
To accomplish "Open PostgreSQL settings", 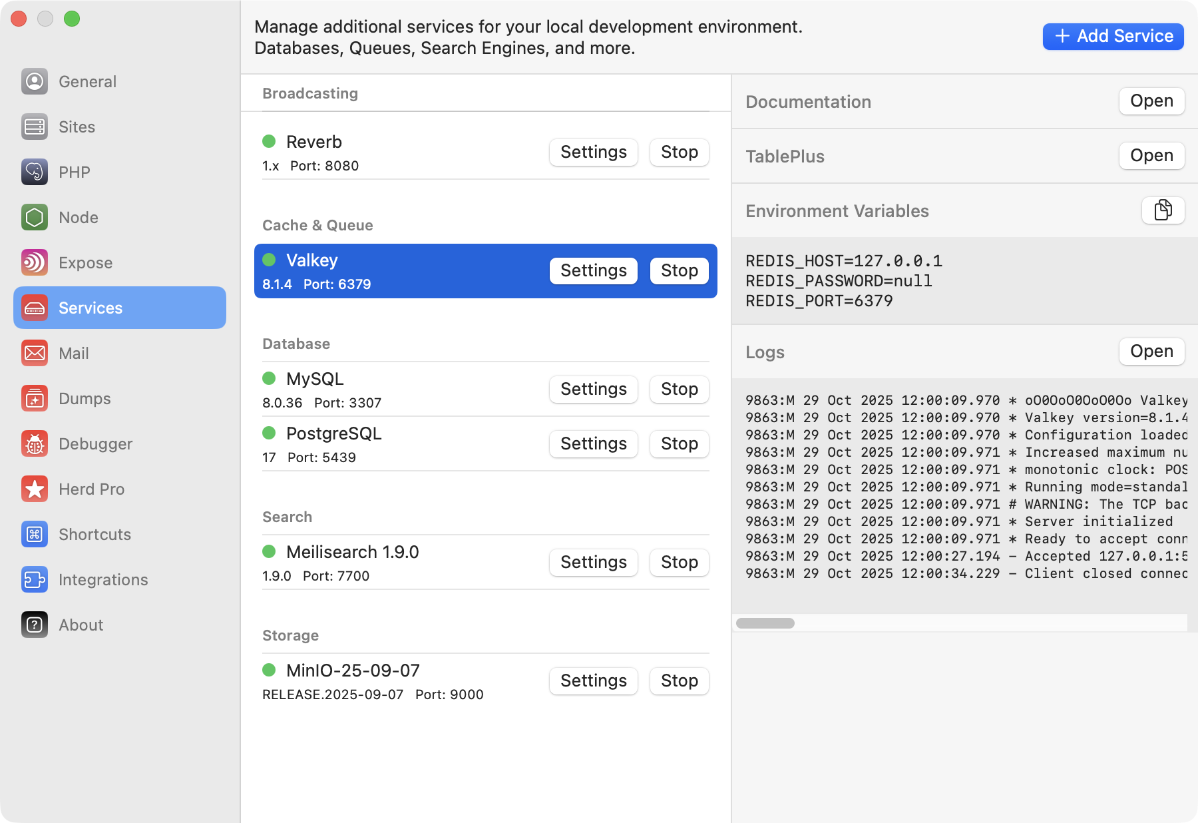I will (594, 443).
